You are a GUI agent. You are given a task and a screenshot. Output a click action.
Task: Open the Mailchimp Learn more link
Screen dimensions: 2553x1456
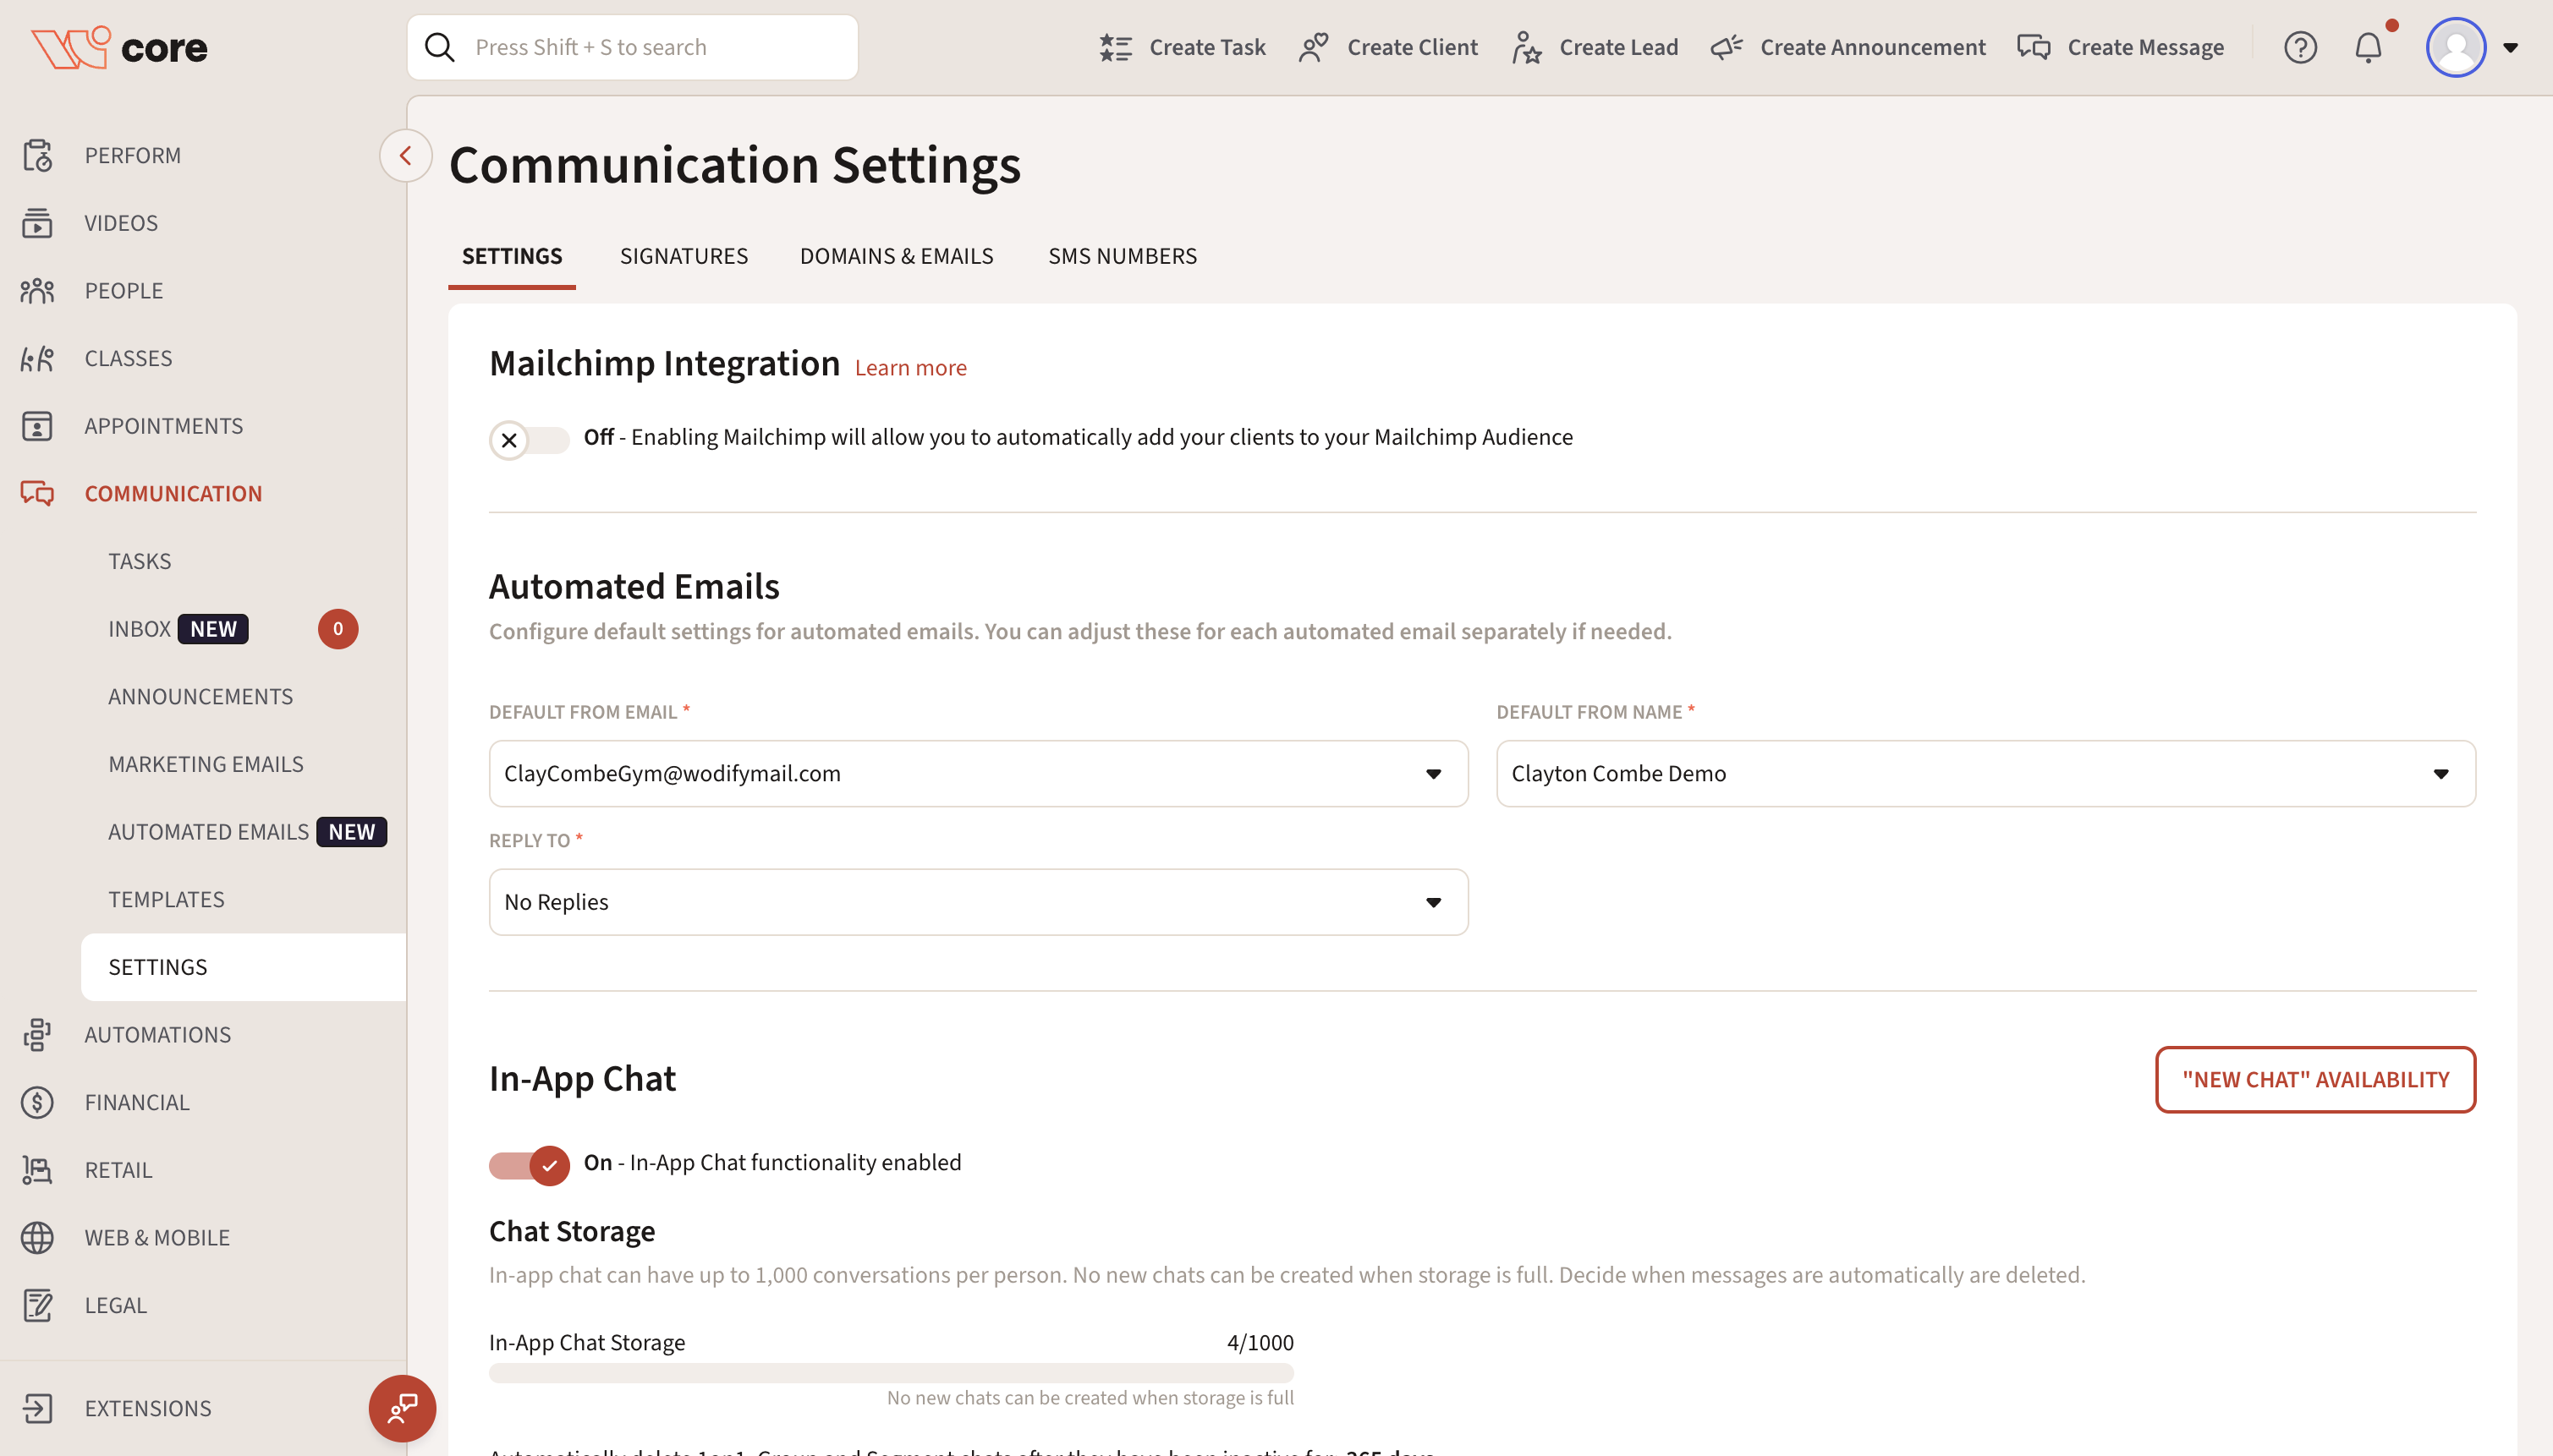[909, 368]
